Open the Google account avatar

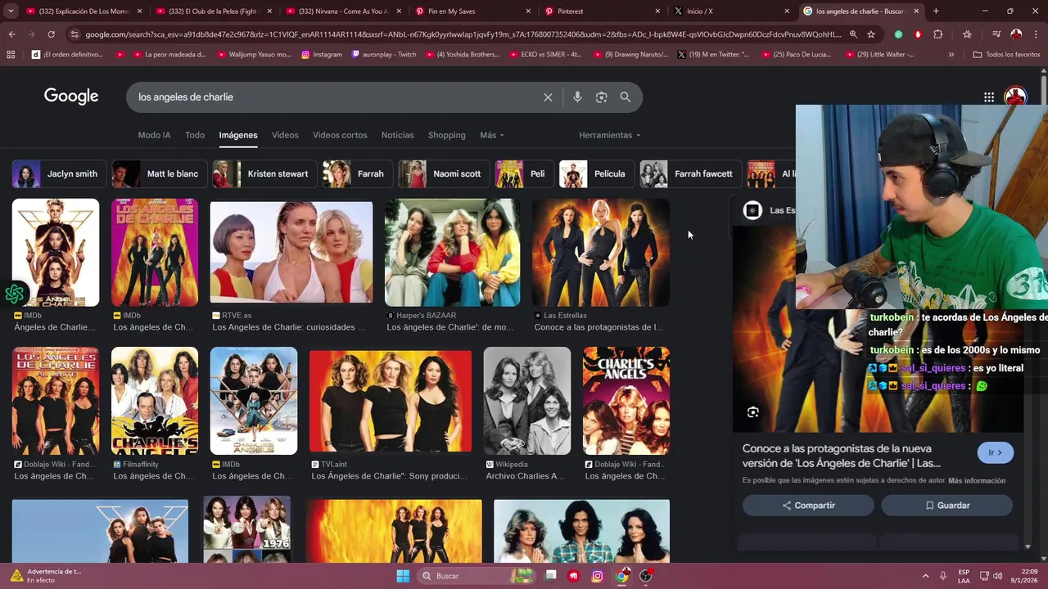point(1016,97)
